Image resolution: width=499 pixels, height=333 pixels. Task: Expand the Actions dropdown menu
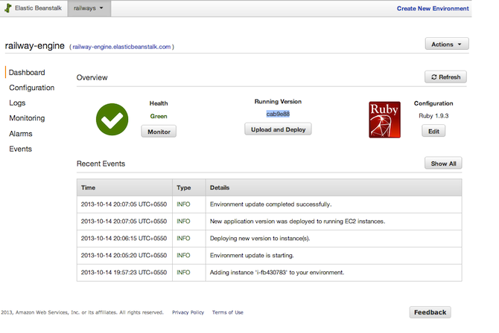[446, 45]
